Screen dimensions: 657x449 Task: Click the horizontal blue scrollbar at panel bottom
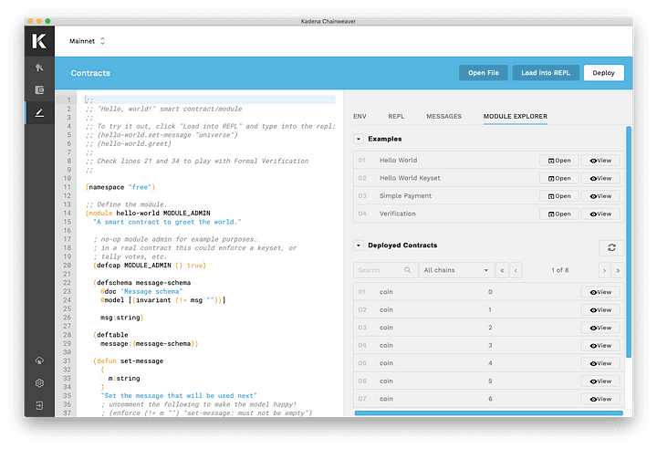488,412
